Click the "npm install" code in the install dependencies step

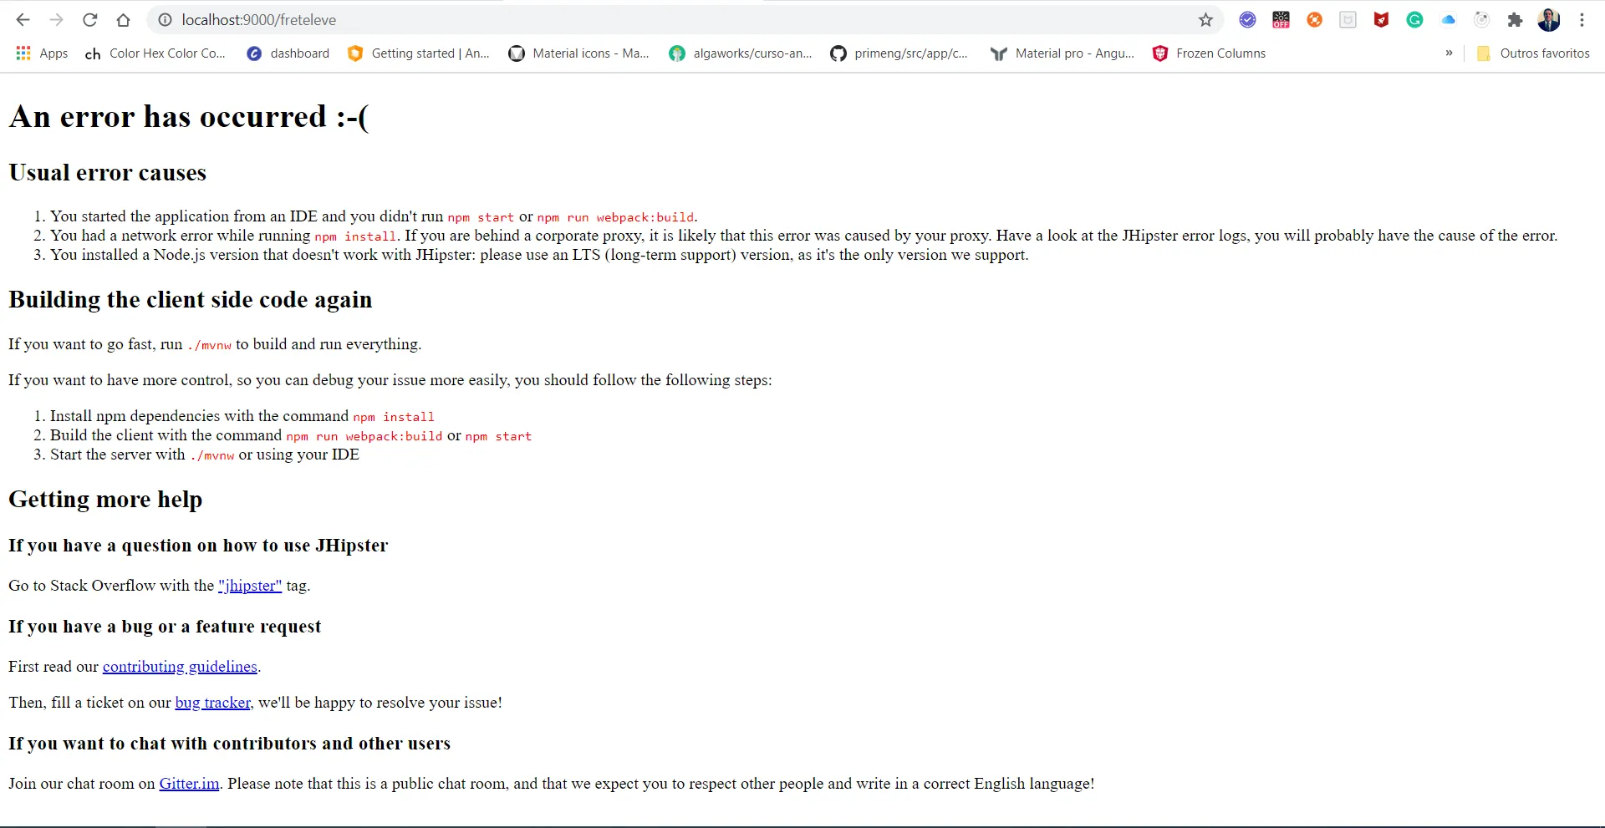coord(394,417)
